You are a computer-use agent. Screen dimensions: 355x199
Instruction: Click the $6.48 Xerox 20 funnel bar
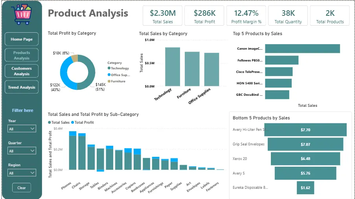(305, 159)
